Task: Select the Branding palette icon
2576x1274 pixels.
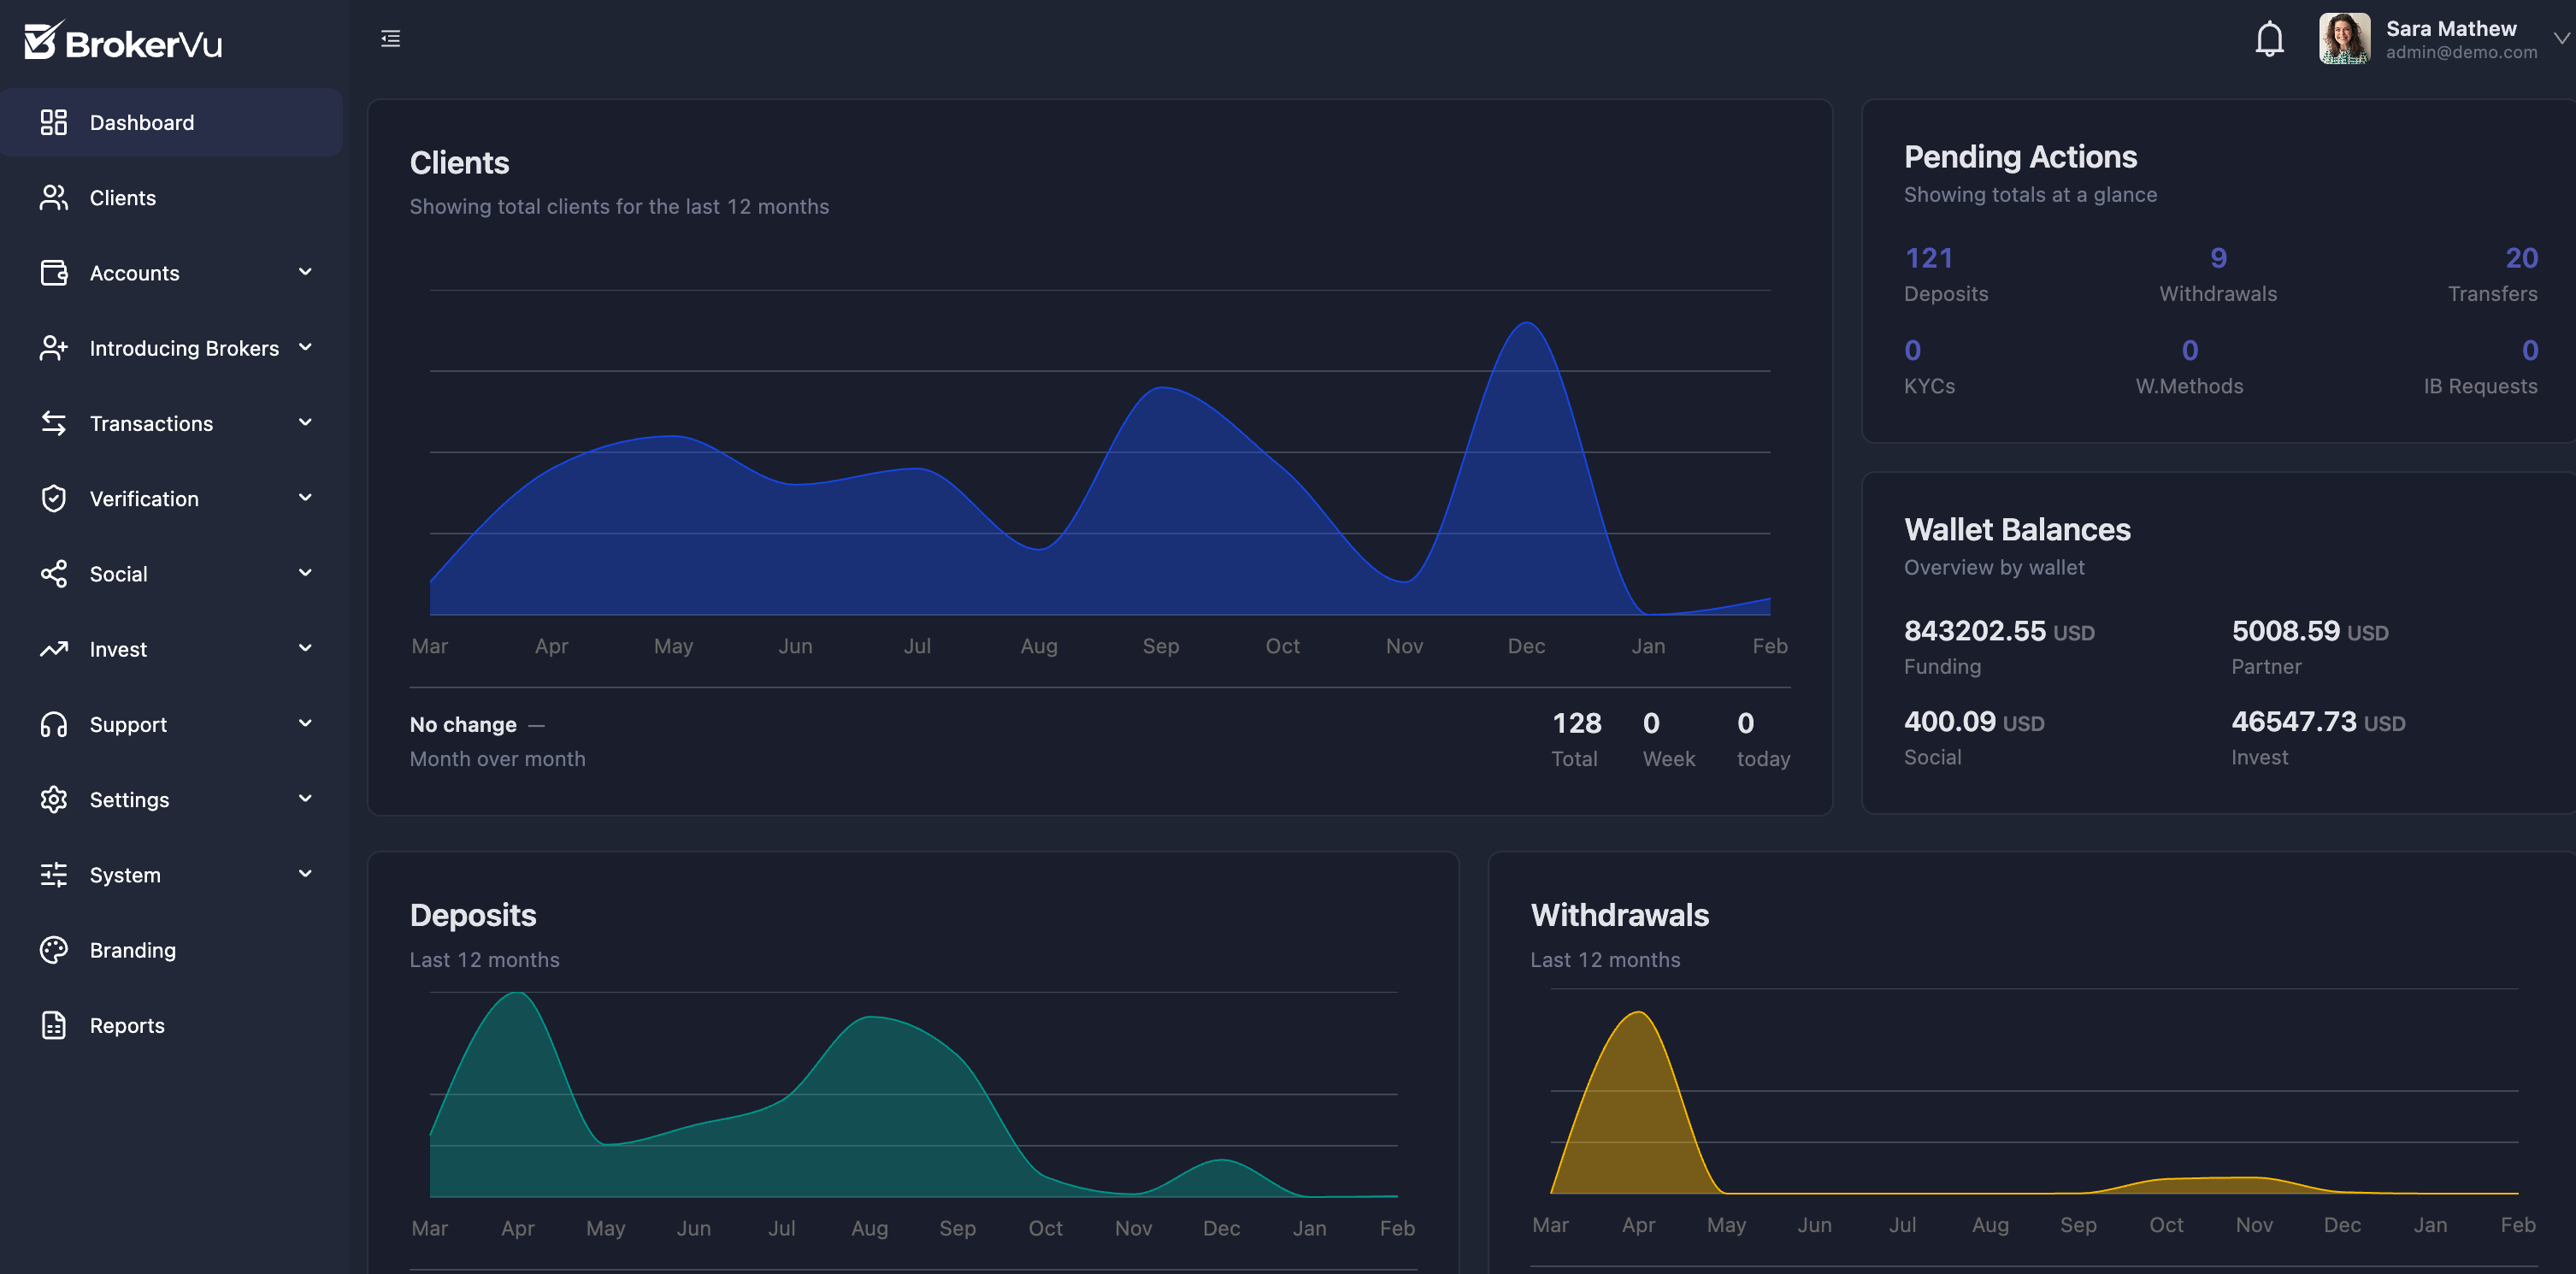Action: [54, 950]
